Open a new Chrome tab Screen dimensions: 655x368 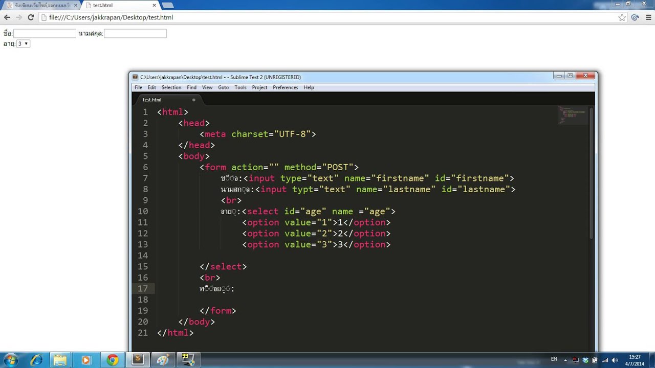[x=167, y=5]
